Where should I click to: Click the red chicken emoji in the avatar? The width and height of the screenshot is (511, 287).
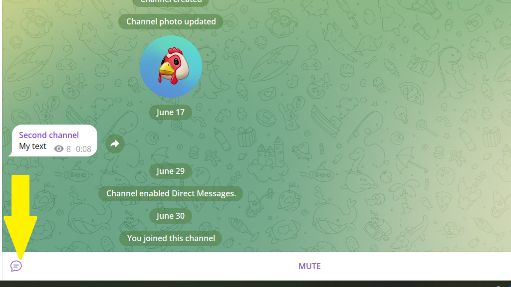coord(173,66)
